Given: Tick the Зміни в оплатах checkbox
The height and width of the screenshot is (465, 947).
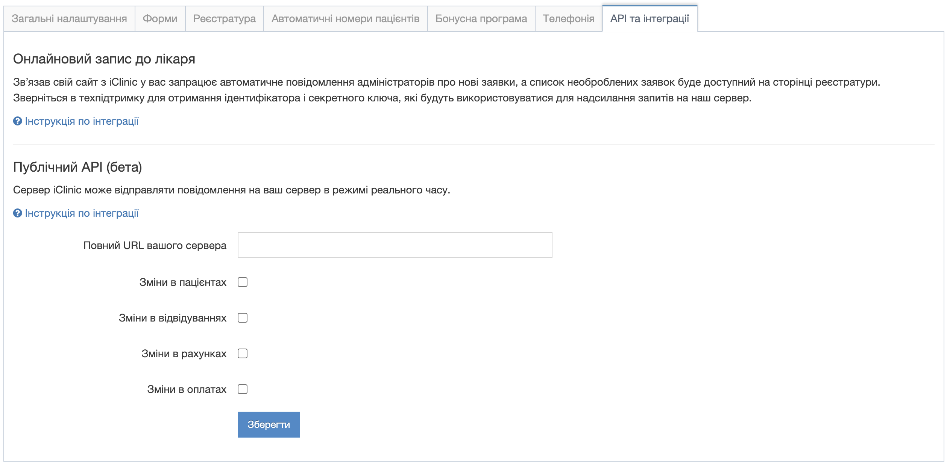Looking at the screenshot, I should point(243,389).
